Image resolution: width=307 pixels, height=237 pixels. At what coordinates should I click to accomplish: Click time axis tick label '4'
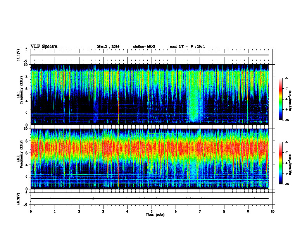tap(128, 211)
